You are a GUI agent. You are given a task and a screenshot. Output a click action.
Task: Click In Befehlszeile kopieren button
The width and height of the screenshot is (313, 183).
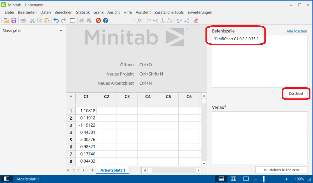[281, 170]
